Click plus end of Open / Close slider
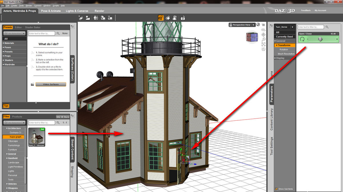The height and width of the screenshot is (192, 343). (337, 39)
